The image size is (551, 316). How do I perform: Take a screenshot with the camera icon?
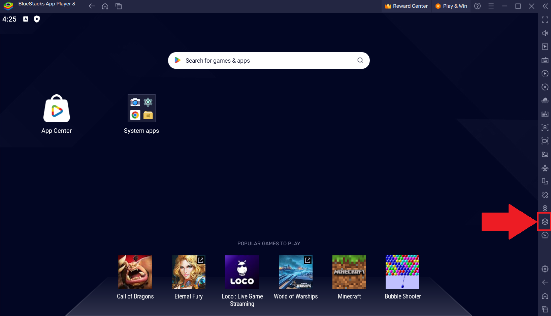pos(545,127)
